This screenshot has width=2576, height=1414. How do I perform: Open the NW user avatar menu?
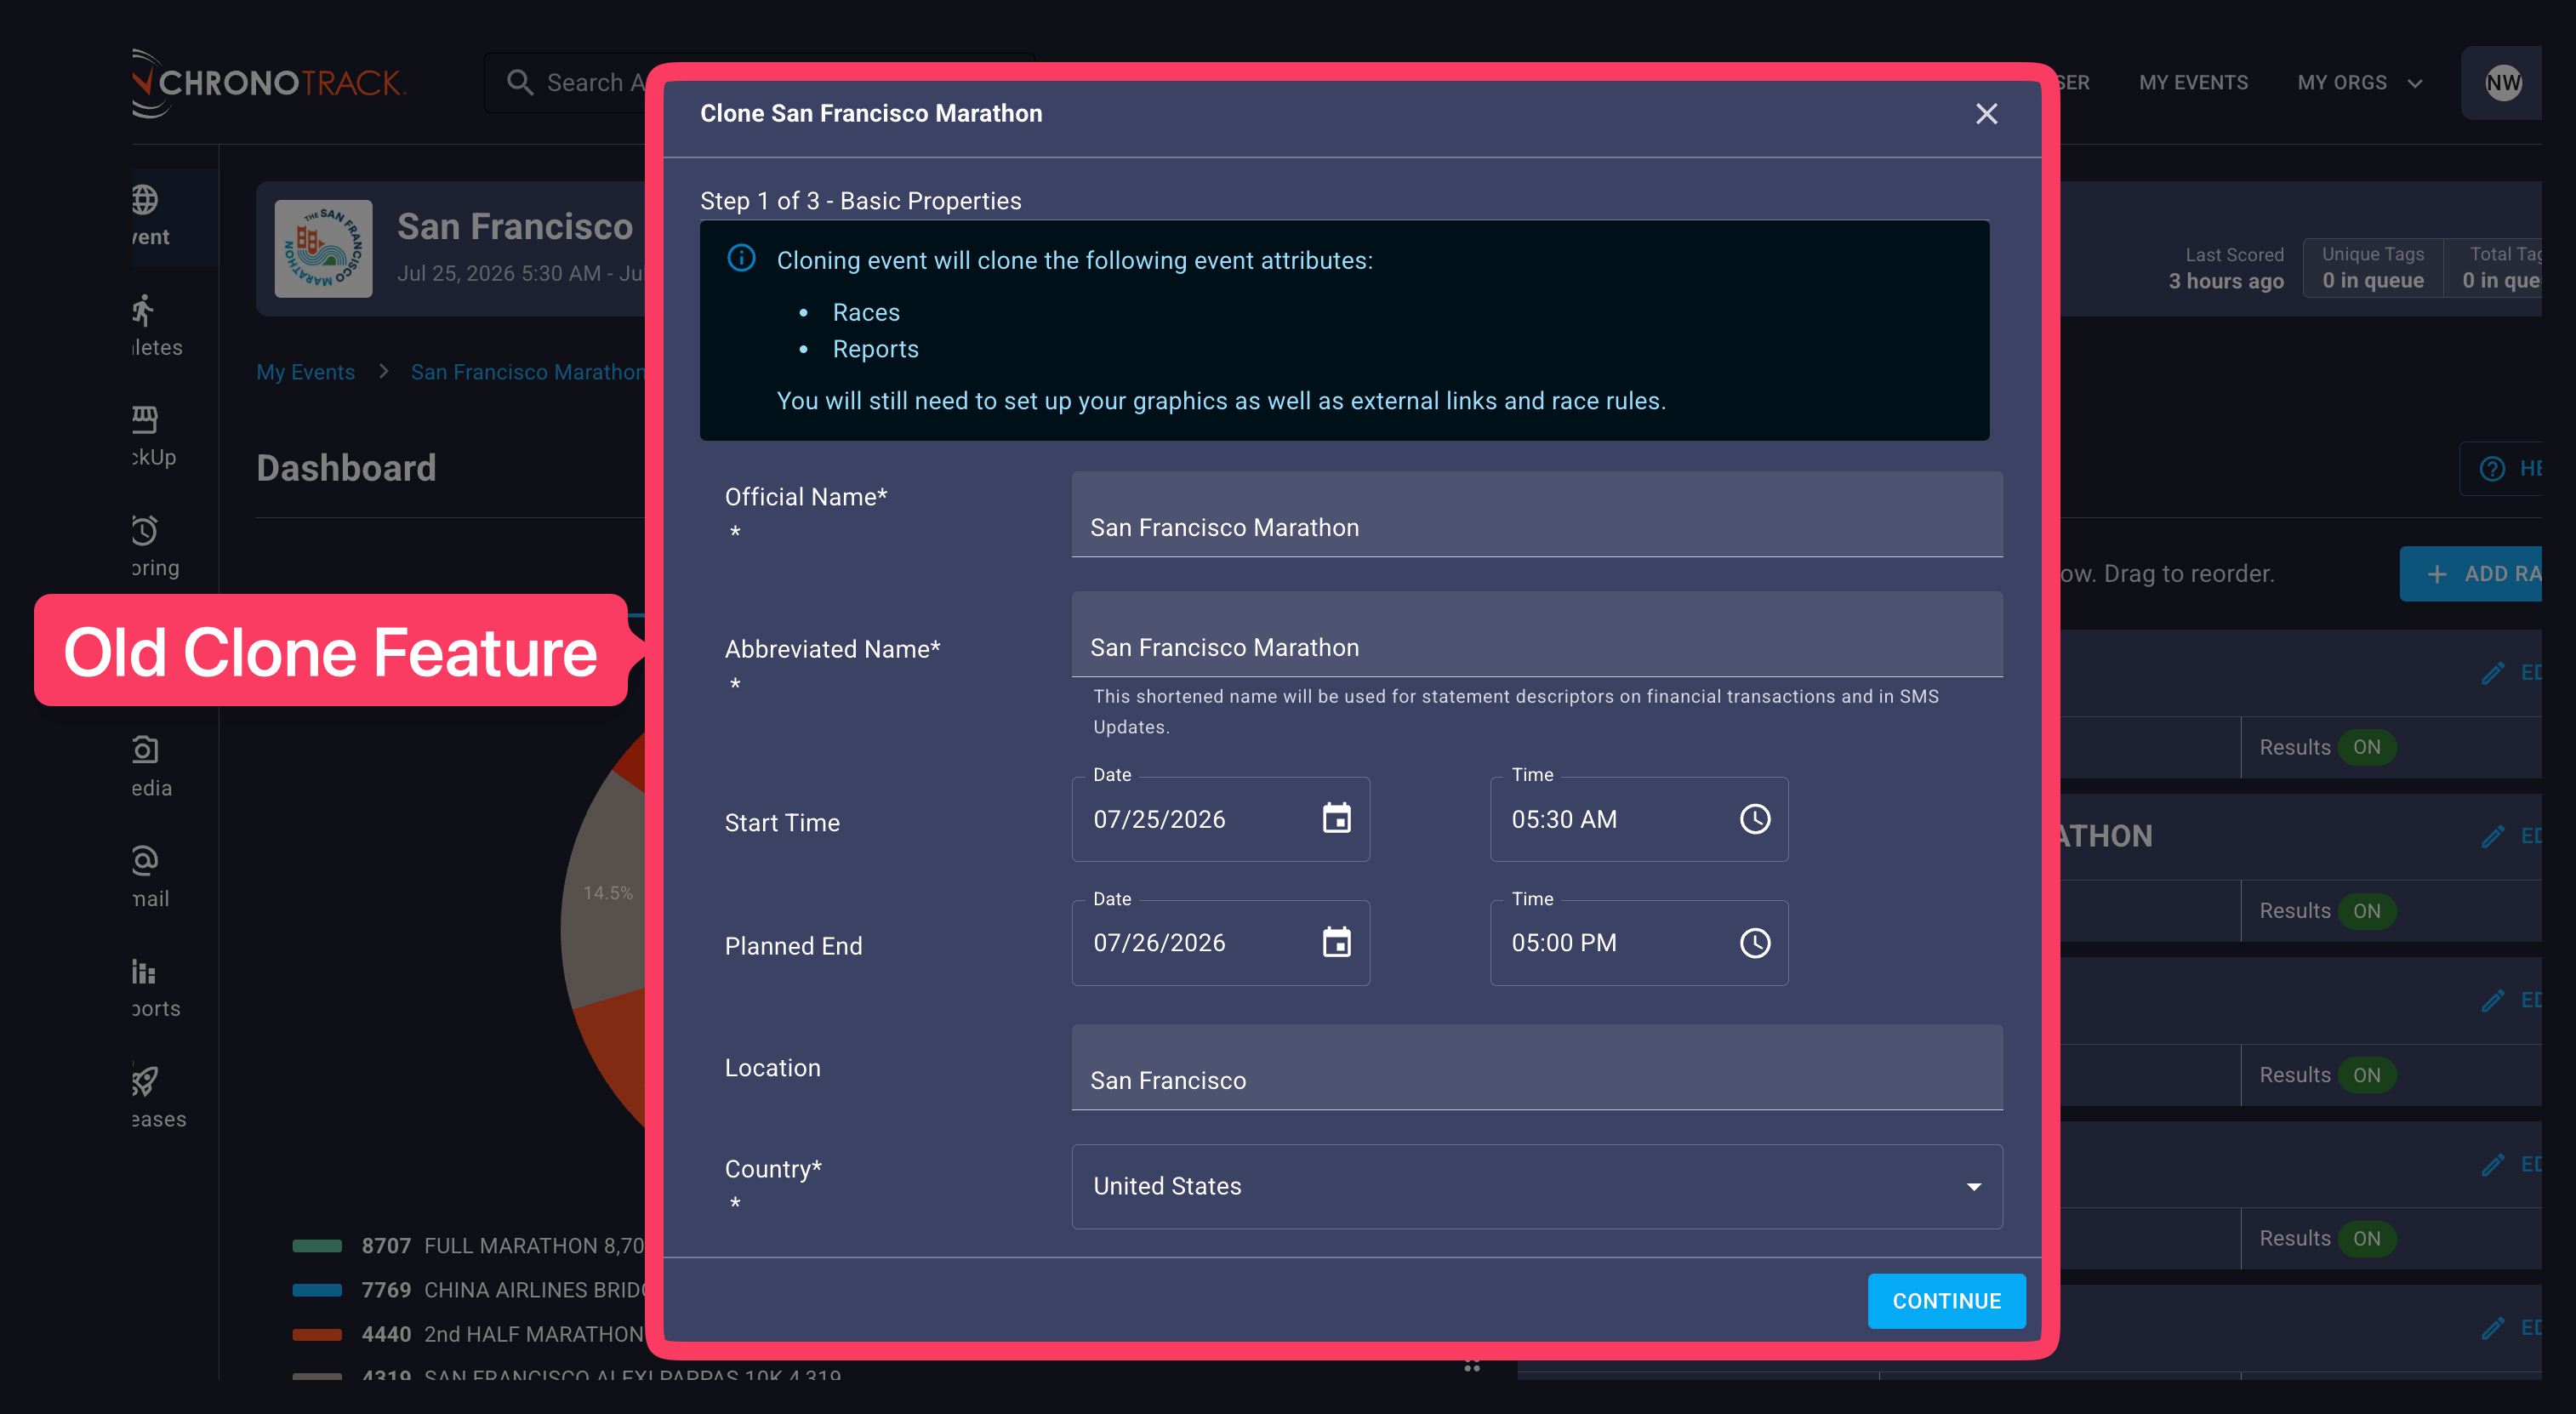2503,83
